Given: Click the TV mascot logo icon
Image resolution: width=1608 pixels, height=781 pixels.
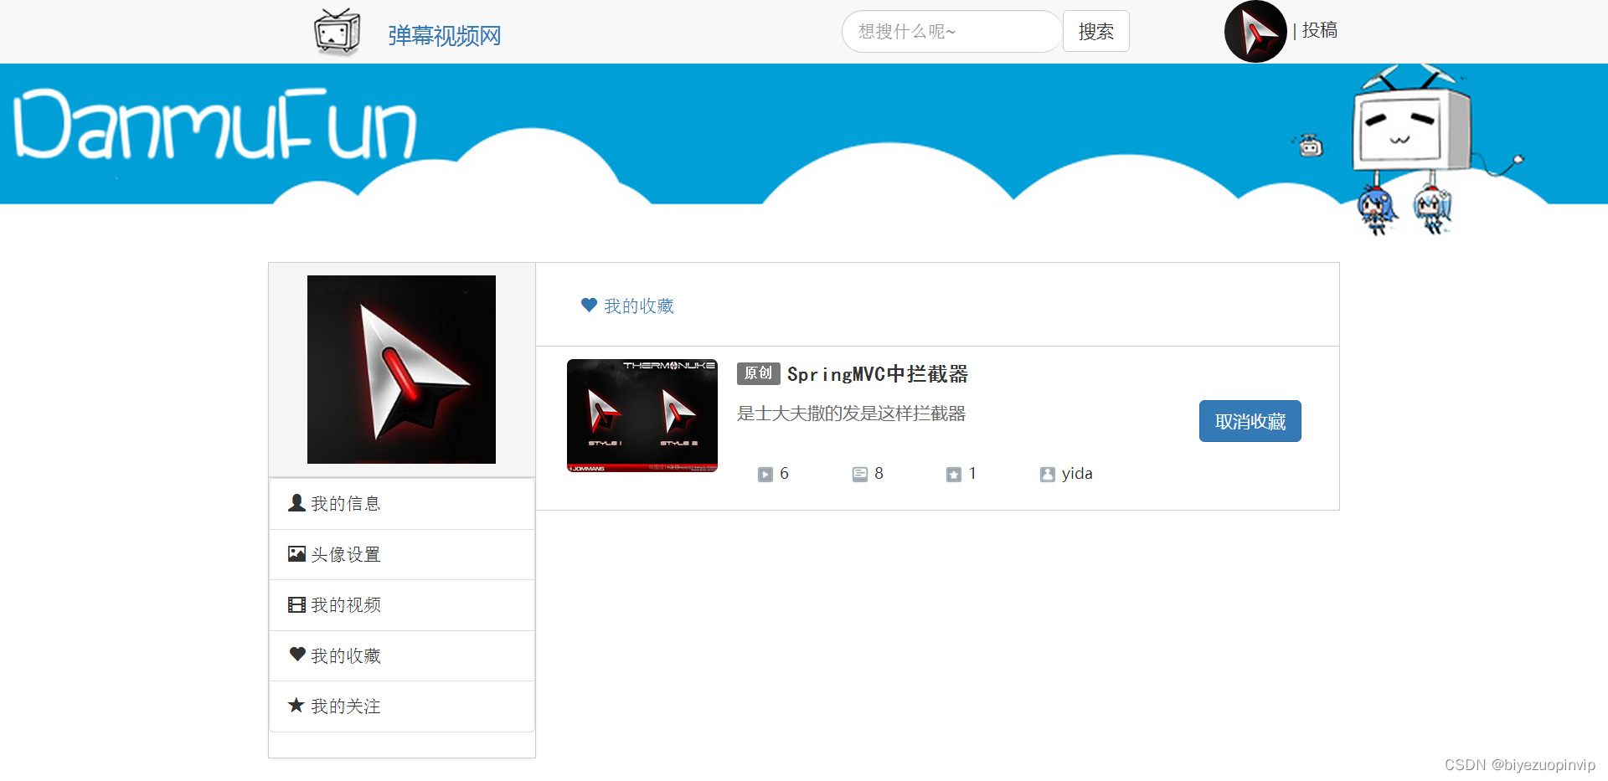Looking at the screenshot, I should coord(337,32).
